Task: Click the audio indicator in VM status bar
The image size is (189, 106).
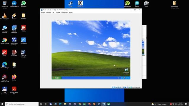Action: pyautogui.click(x=116, y=87)
